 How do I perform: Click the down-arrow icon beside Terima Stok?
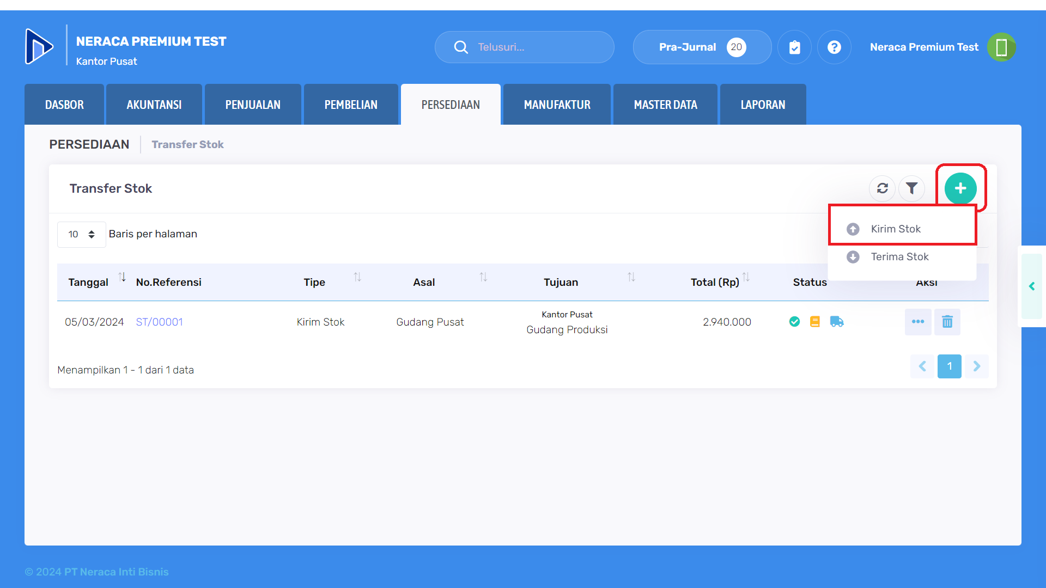[853, 257]
